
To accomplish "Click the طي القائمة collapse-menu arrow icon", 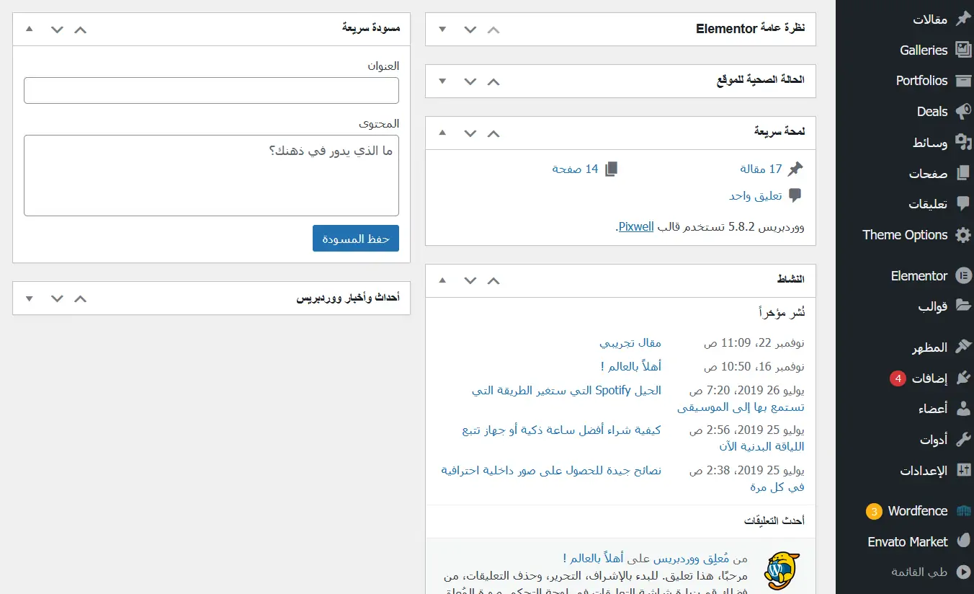I will pos(962,572).
